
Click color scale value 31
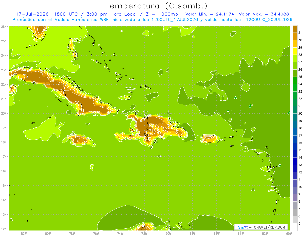click(300, 33)
